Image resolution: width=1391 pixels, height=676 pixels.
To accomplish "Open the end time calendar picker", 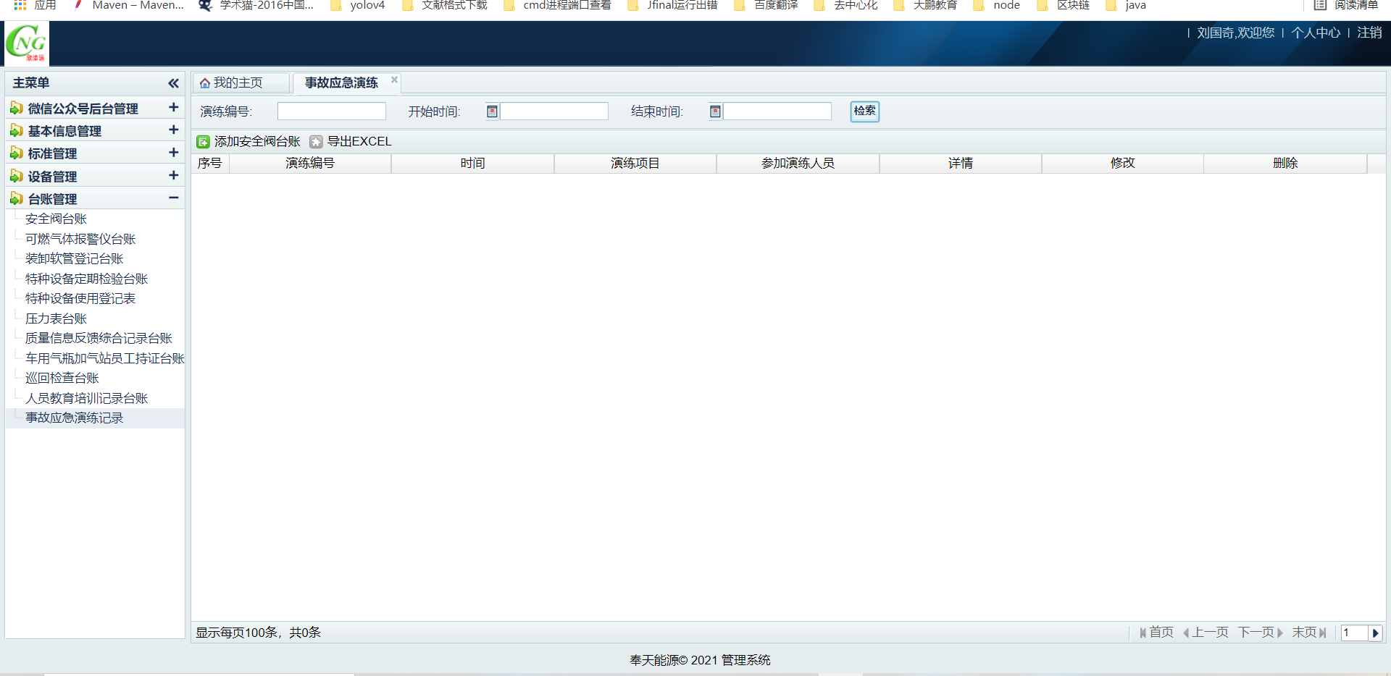I will (x=715, y=111).
